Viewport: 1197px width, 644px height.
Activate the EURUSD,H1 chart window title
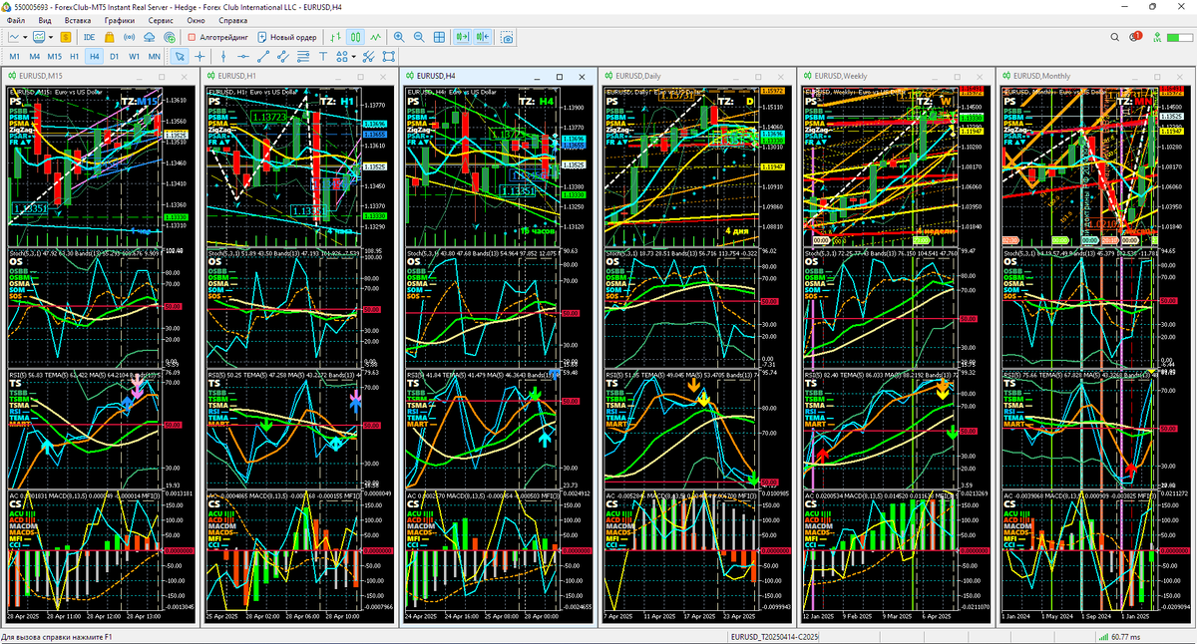pyautogui.click(x=238, y=77)
